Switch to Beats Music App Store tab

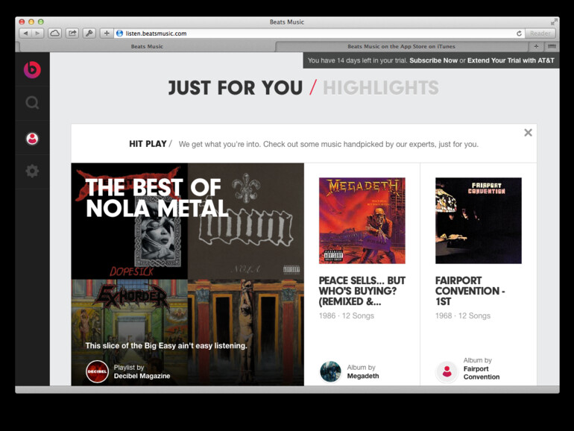click(x=402, y=46)
